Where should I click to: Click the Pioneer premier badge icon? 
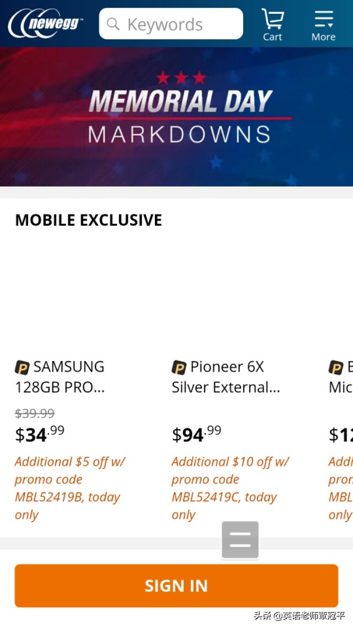click(179, 367)
